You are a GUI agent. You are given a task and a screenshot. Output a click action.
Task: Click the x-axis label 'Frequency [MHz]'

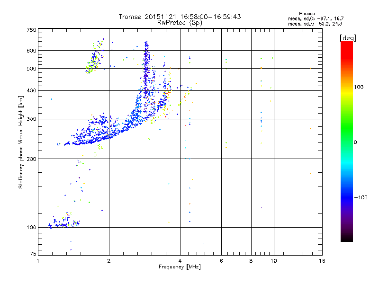click(x=180, y=267)
